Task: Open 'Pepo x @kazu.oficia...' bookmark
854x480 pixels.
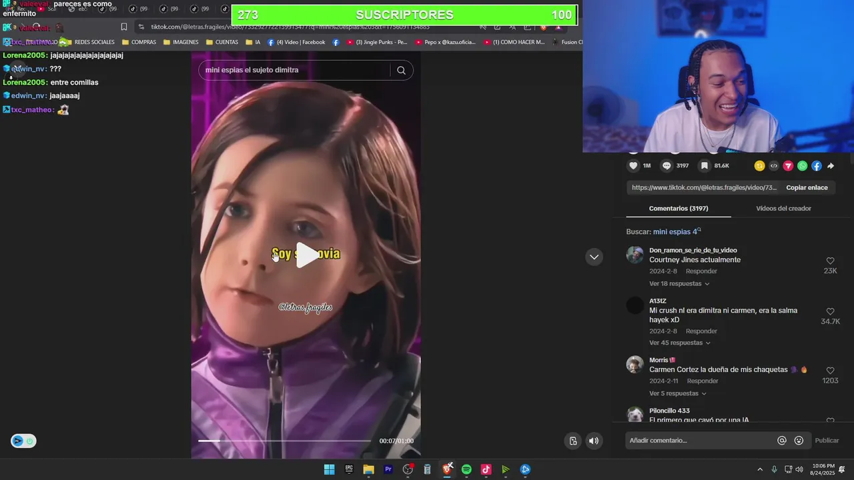Action: pos(446,42)
